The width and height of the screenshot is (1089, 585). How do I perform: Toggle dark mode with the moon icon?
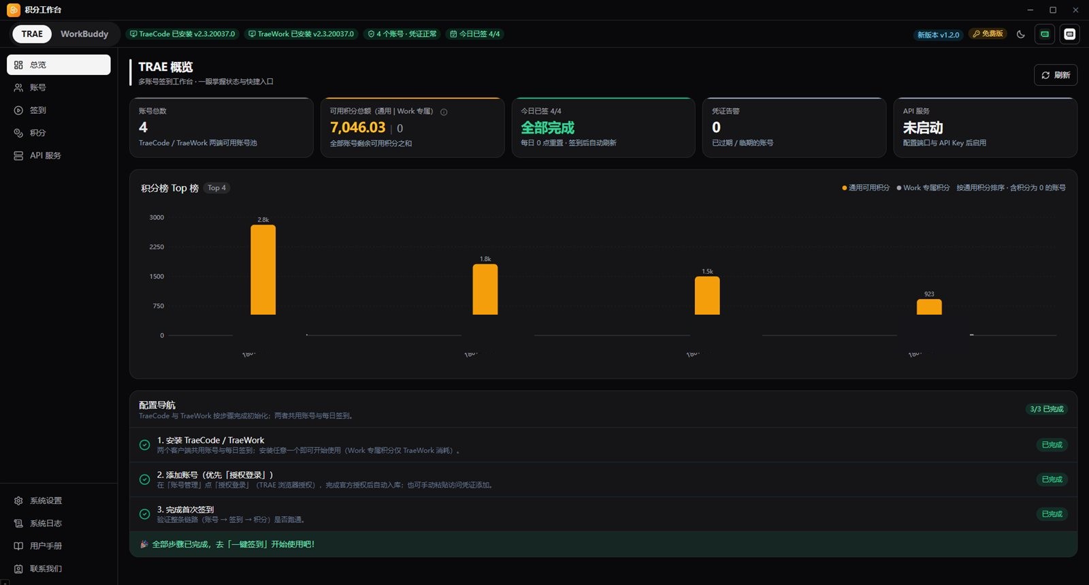coord(1020,34)
